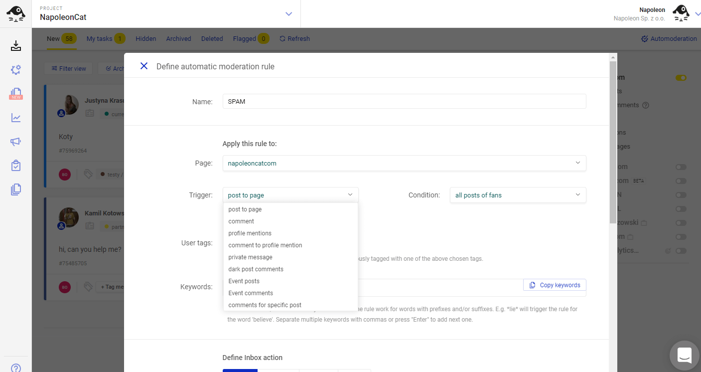Click the user card icon on Kamil's message

[x=90, y=226]
